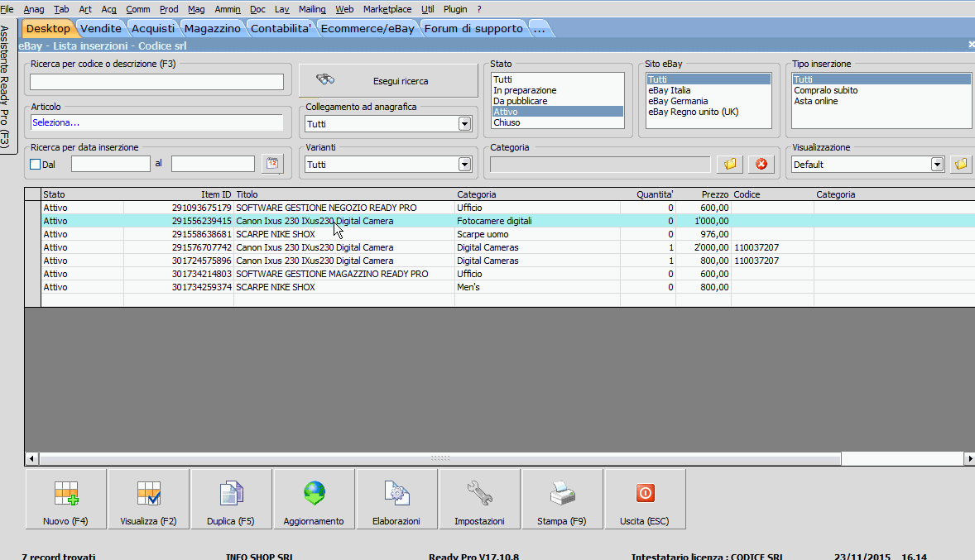Open the Desktop tab
The height and width of the screenshot is (560, 975).
[48, 29]
